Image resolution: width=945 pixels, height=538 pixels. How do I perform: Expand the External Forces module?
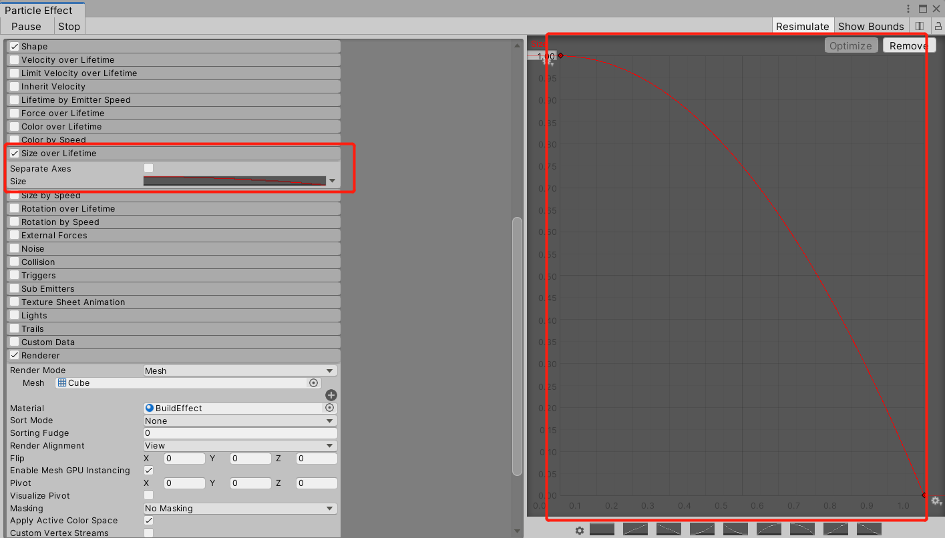click(174, 235)
